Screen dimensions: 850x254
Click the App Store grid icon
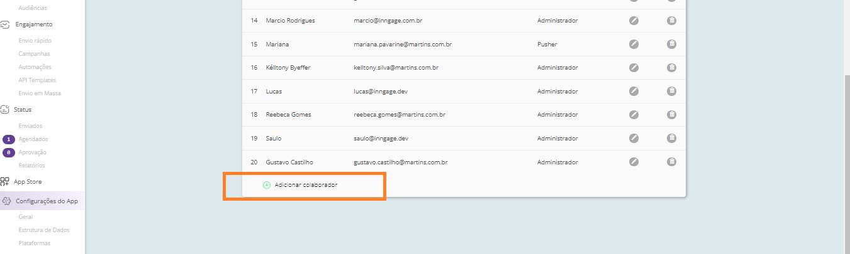pos(5,182)
